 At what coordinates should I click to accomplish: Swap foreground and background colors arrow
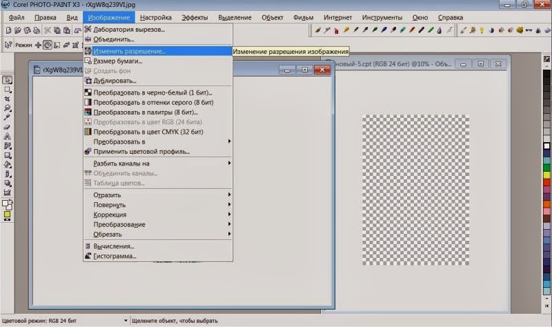pos(11,201)
